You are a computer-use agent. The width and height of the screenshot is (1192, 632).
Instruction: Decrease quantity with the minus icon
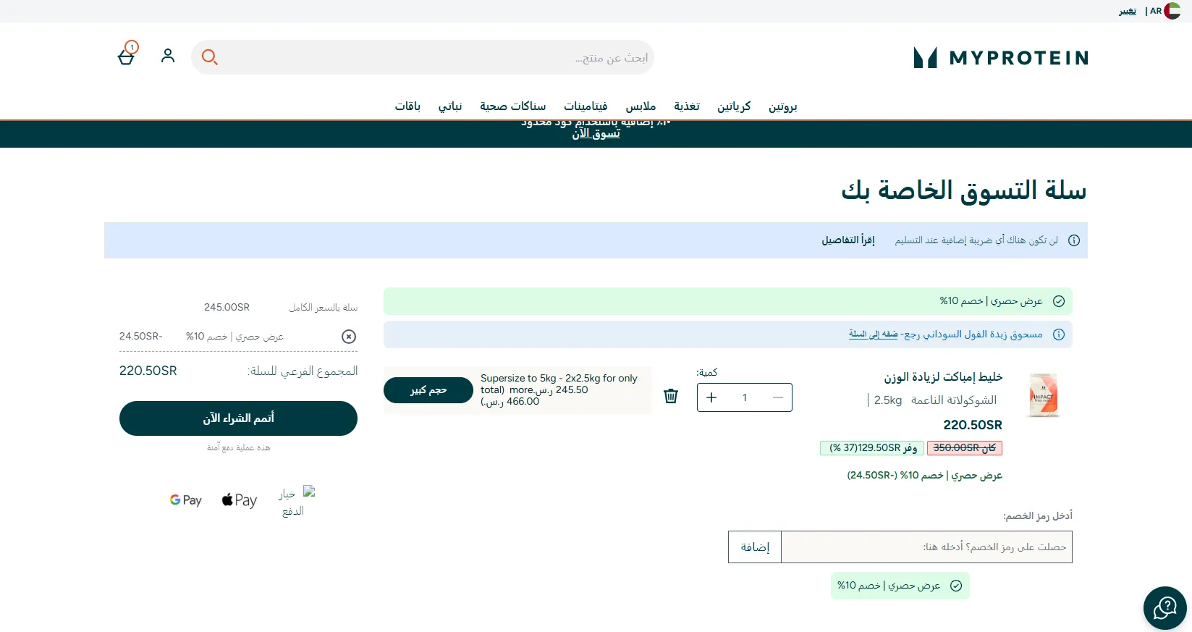pos(778,397)
